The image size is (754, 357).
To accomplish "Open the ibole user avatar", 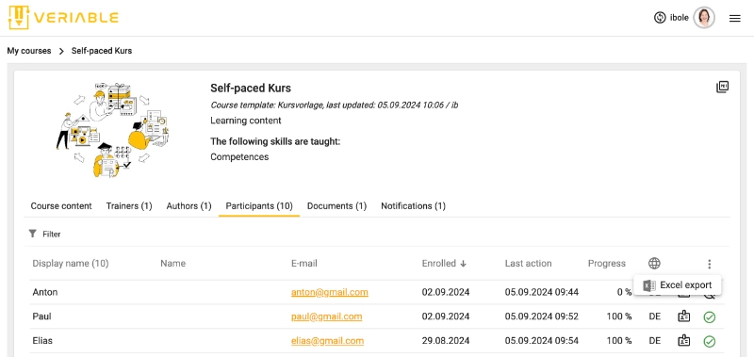I will tap(704, 18).
